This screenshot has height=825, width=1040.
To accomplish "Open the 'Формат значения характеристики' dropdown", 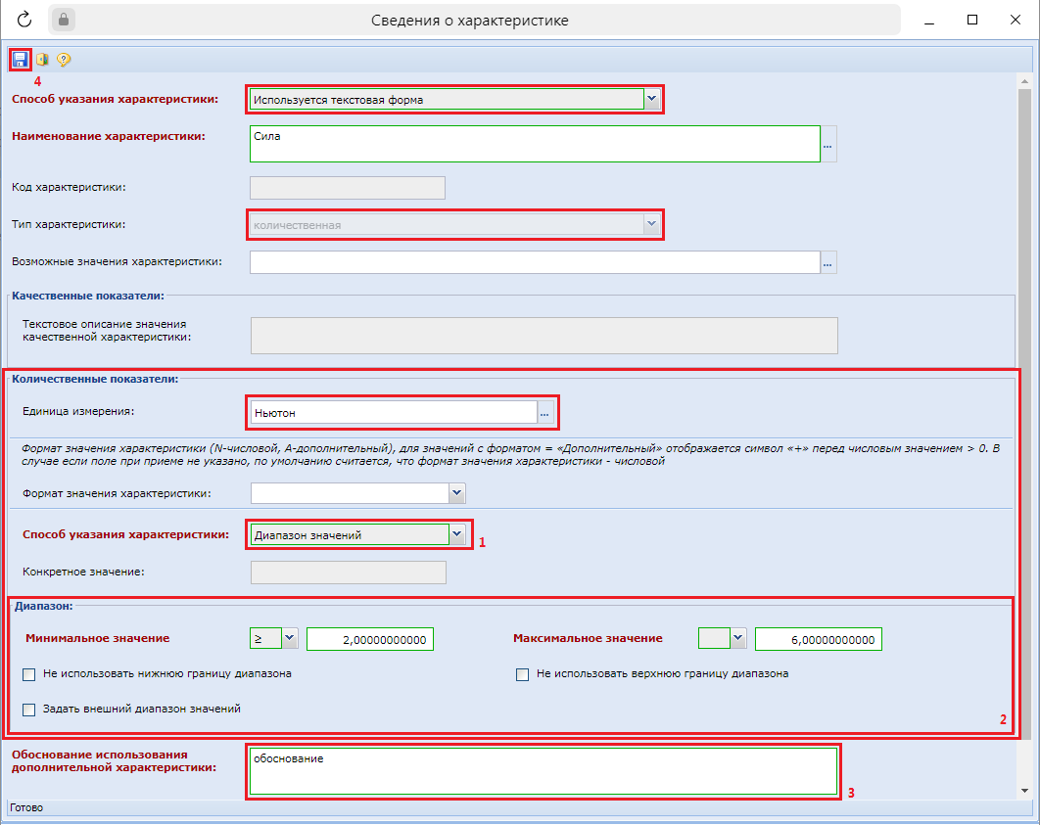I will (x=456, y=493).
